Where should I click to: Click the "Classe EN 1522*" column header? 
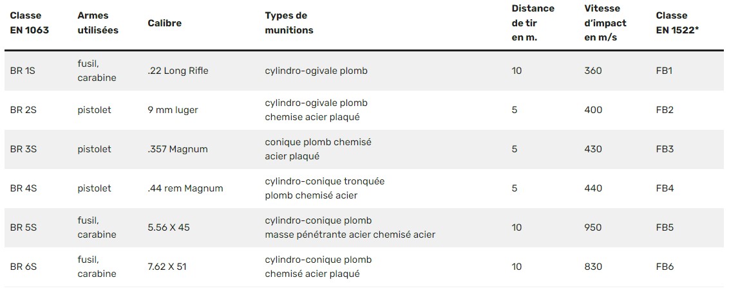679,22
